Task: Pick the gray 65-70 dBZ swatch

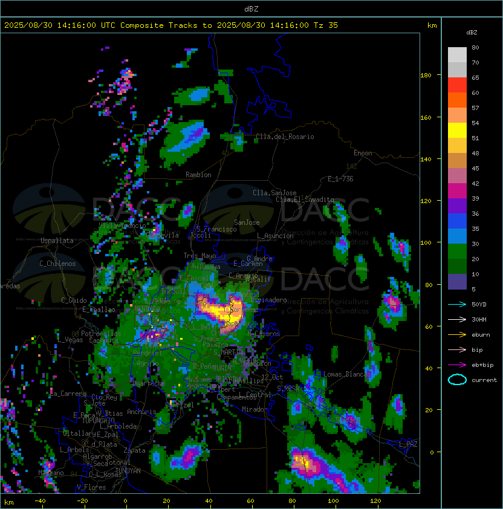Action: 457,70
